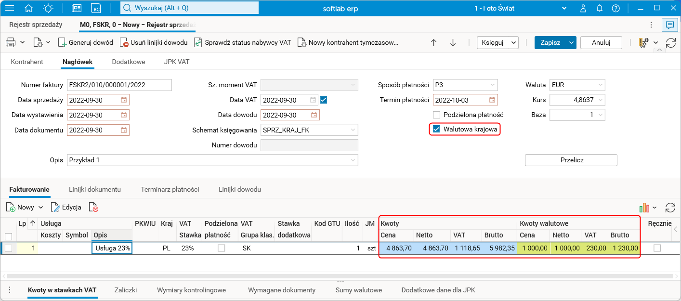Open the Nowy dropdown arrow in grid toolbar
This screenshot has height=301, width=681.
pyautogui.click(x=40, y=208)
